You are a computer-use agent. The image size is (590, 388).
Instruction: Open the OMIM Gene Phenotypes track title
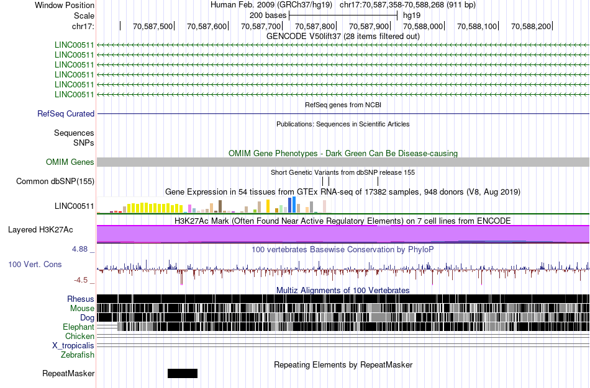(x=343, y=153)
